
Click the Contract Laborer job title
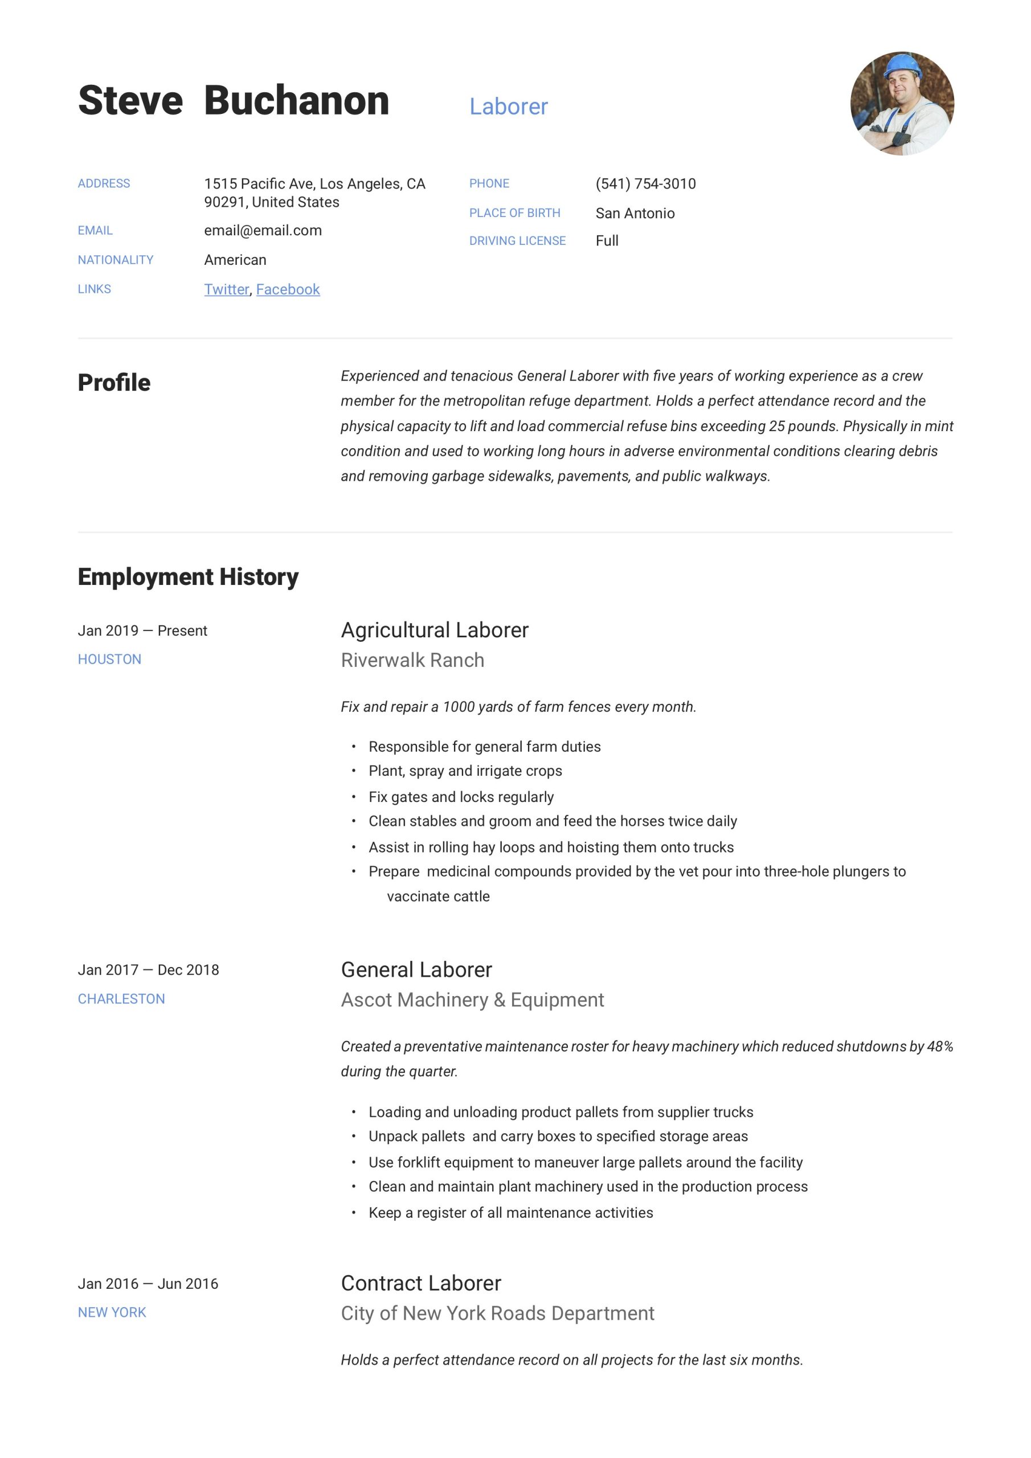[x=420, y=1283]
